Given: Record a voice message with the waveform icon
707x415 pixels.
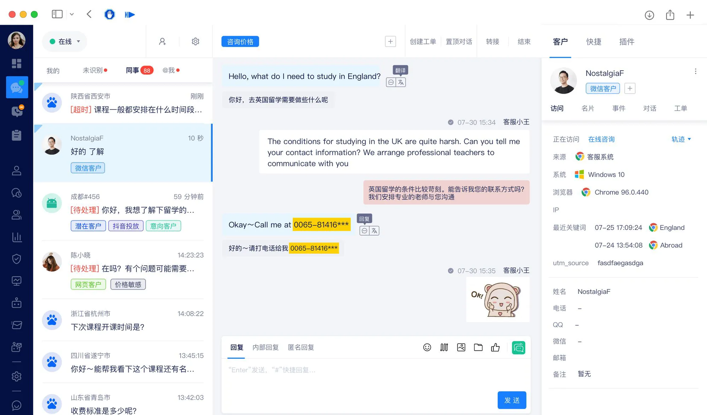Looking at the screenshot, I should coord(444,347).
